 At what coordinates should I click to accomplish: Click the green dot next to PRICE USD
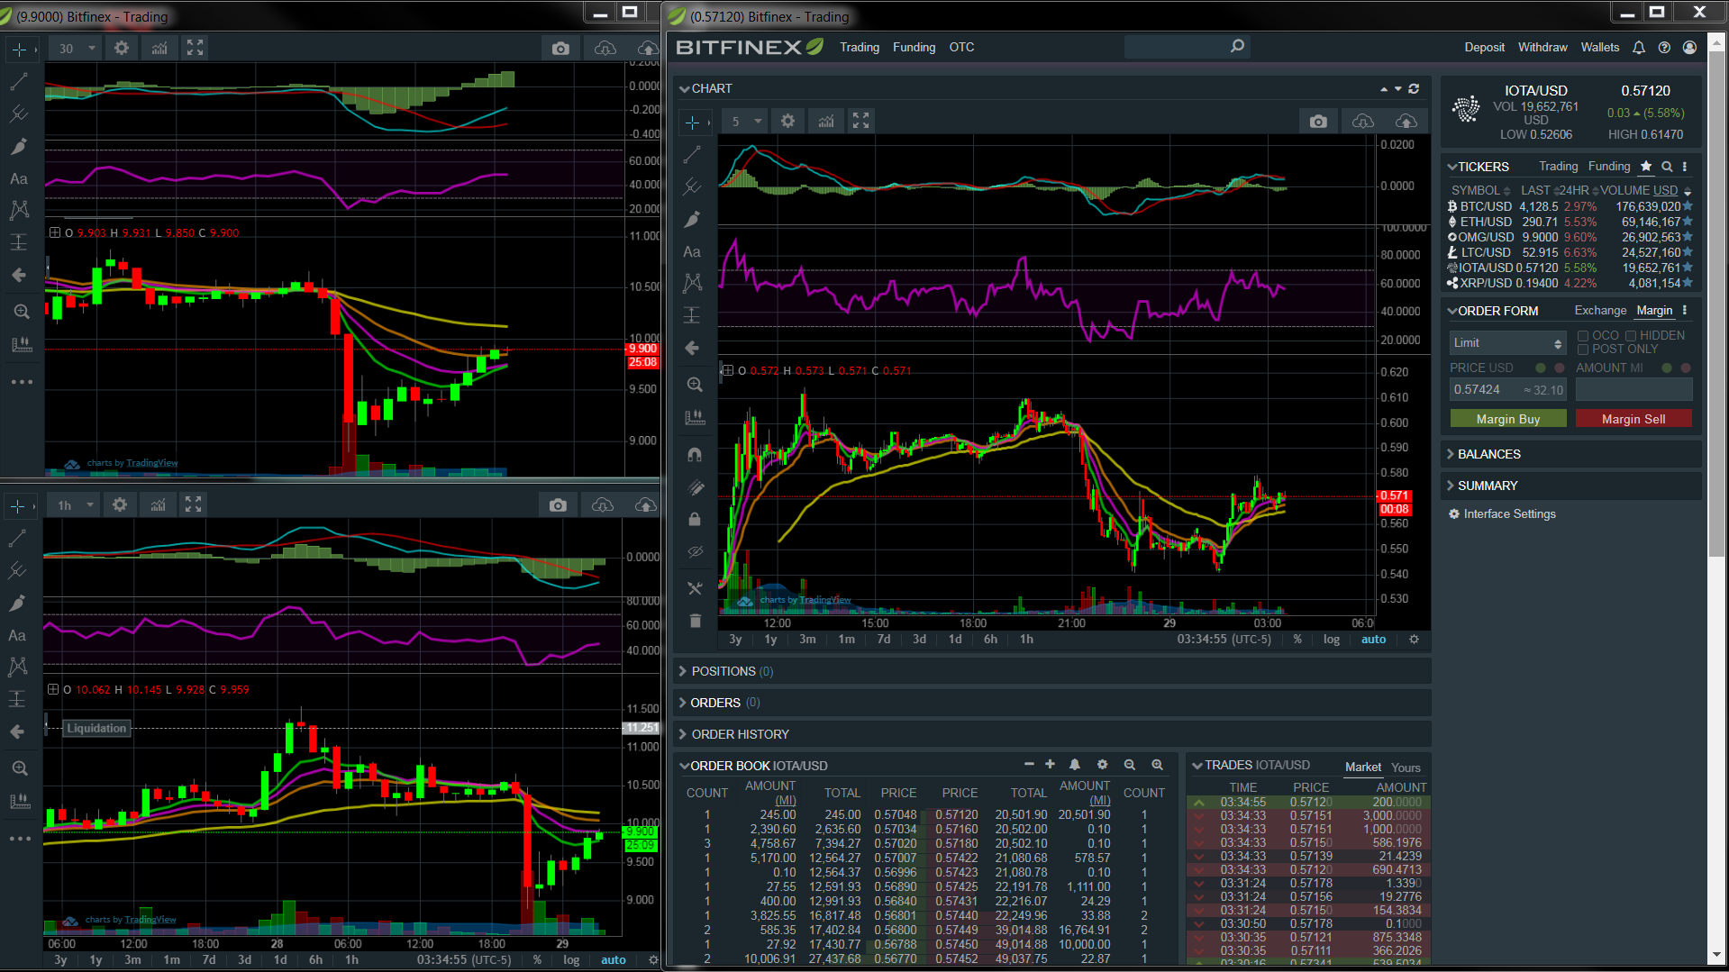point(1541,368)
